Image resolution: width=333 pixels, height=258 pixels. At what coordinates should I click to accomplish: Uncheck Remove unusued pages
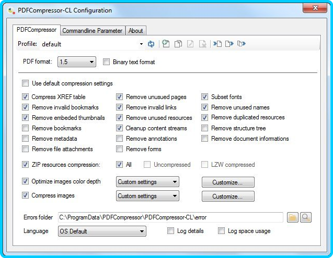click(x=119, y=97)
